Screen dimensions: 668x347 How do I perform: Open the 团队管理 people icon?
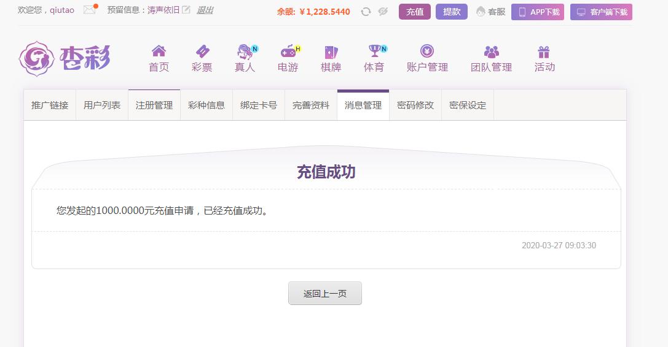coord(491,52)
